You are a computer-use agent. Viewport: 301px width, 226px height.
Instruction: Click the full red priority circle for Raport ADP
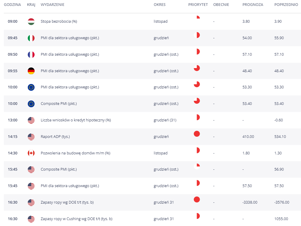197,134
